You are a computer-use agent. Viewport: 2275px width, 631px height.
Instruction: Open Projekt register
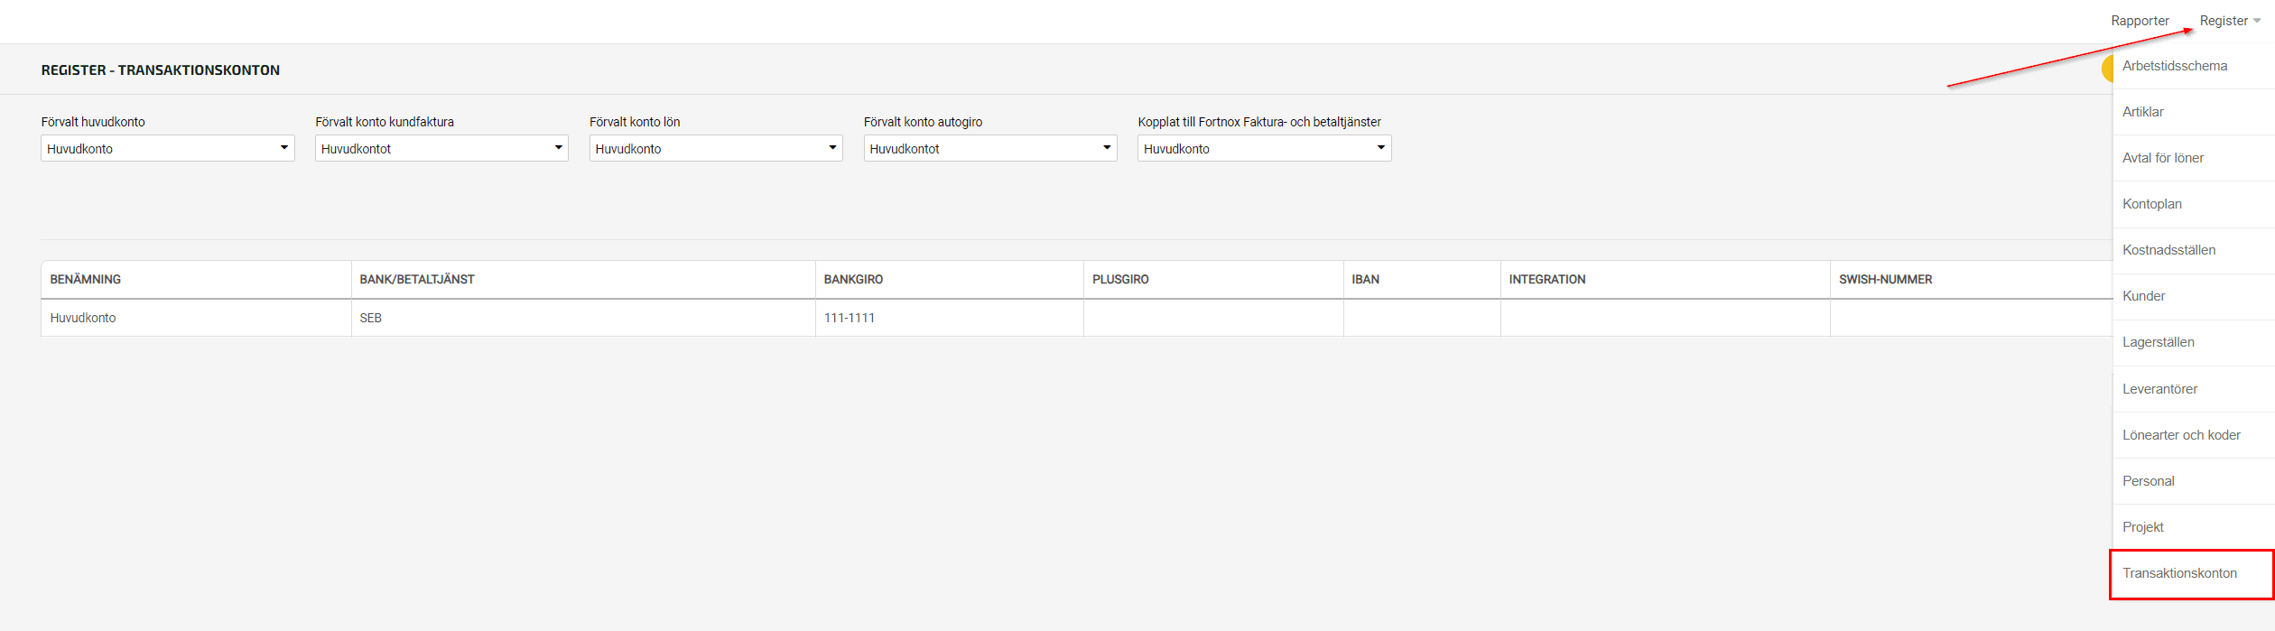[x=2194, y=527]
